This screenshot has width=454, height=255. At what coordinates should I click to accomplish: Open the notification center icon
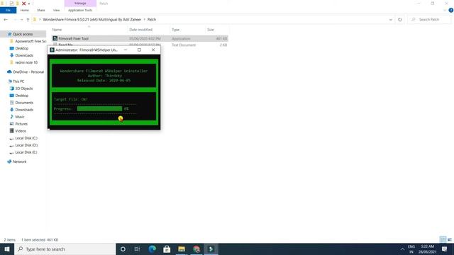(445, 249)
